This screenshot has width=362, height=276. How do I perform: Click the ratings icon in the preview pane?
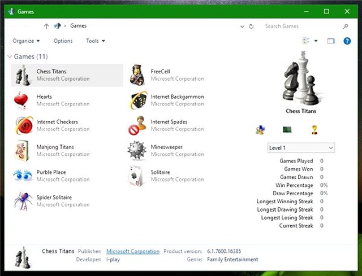260,130
